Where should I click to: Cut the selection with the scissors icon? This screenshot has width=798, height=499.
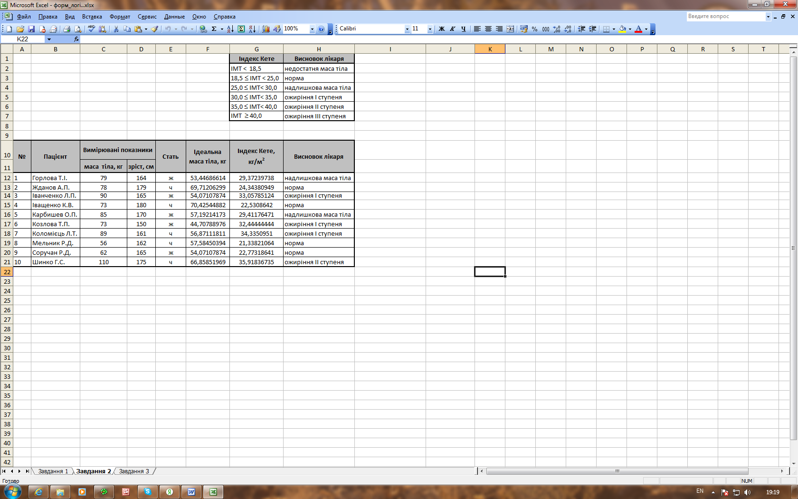pos(116,29)
